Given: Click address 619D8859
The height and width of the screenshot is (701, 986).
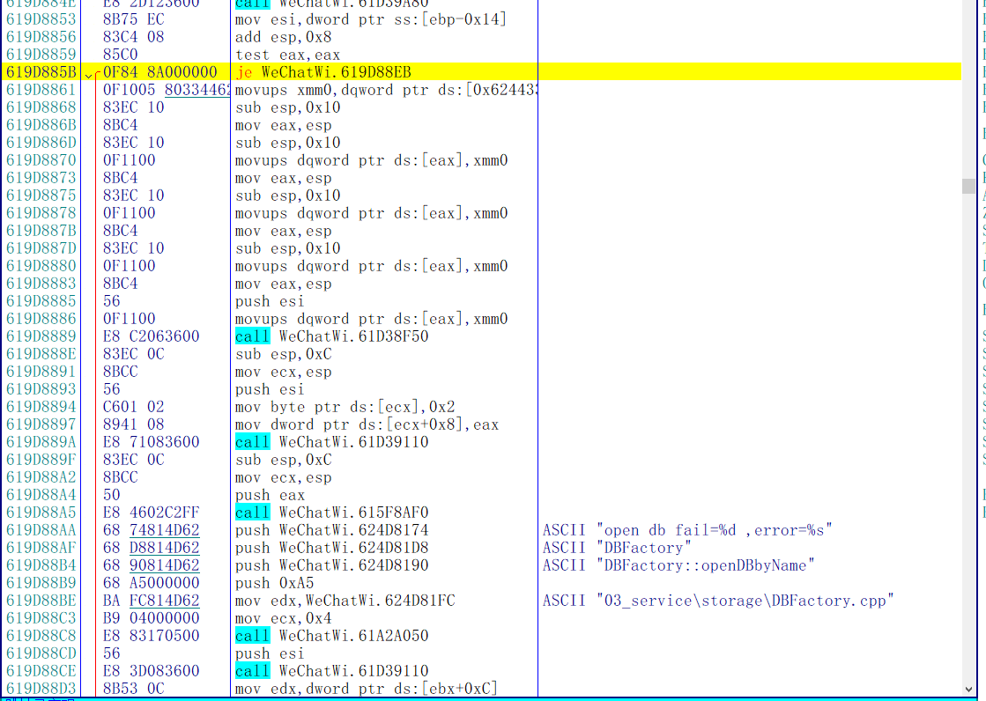Looking at the screenshot, I should click(41, 55).
